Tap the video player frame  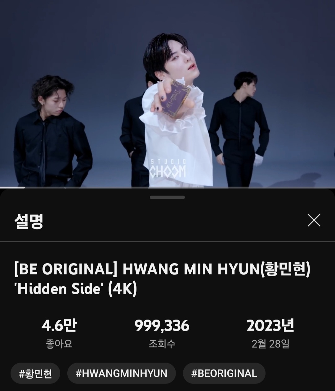167,94
